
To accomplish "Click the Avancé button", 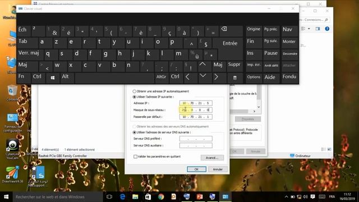I will (x=212, y=158).
